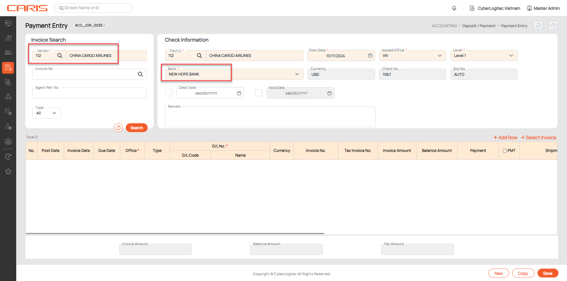The height and width of the screenshot is (281, 567).
Task: Open the favorites star in left sidebar
Action: [x=8, y=171]
